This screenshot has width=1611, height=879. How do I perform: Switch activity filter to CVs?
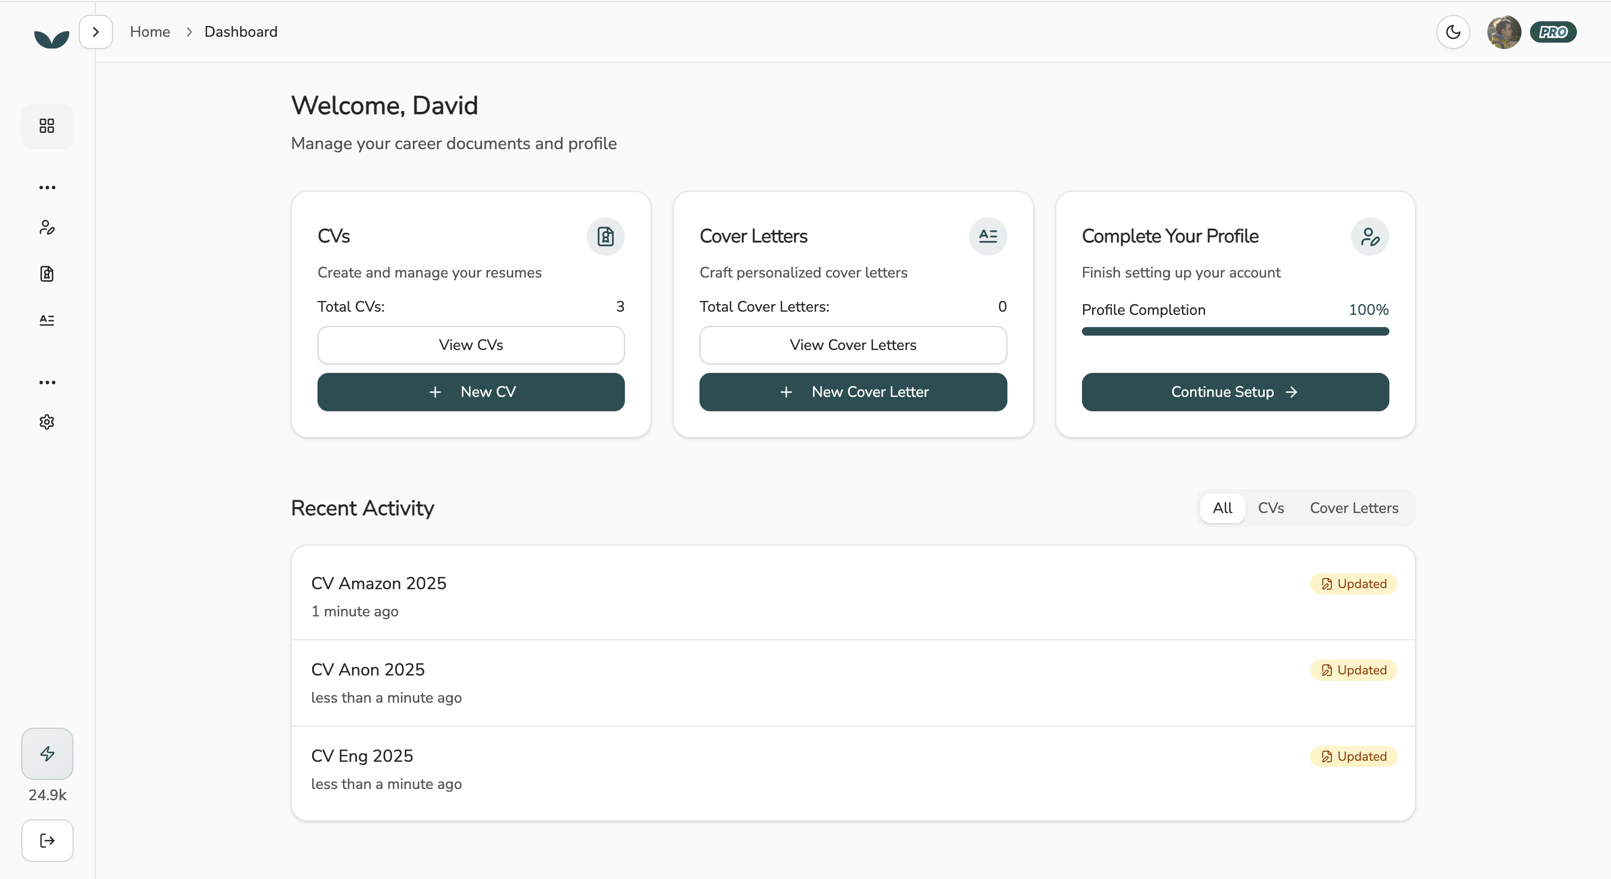[x=1271, y=508]
